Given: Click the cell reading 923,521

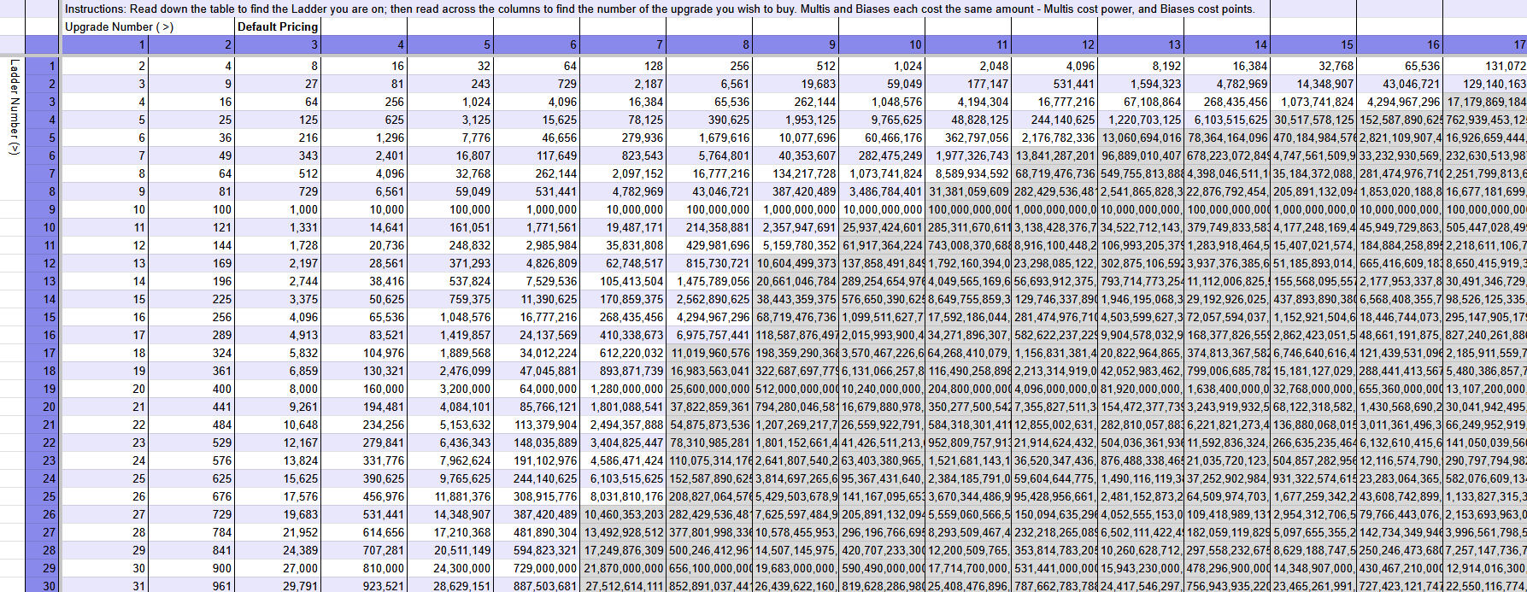Looking at the screenshot, I should coord(364,585).
